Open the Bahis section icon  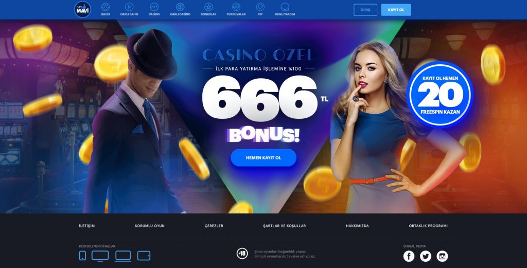pos(106,7)
